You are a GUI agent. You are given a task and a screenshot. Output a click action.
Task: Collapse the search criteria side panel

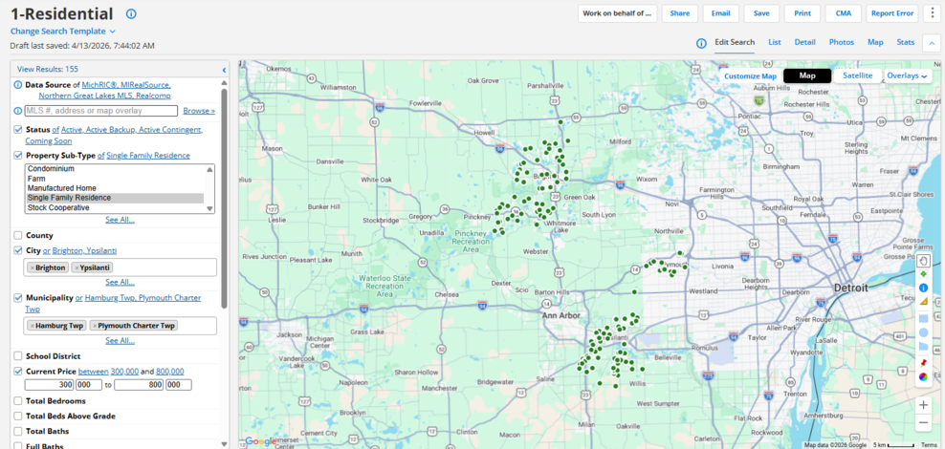pos(224,70)
